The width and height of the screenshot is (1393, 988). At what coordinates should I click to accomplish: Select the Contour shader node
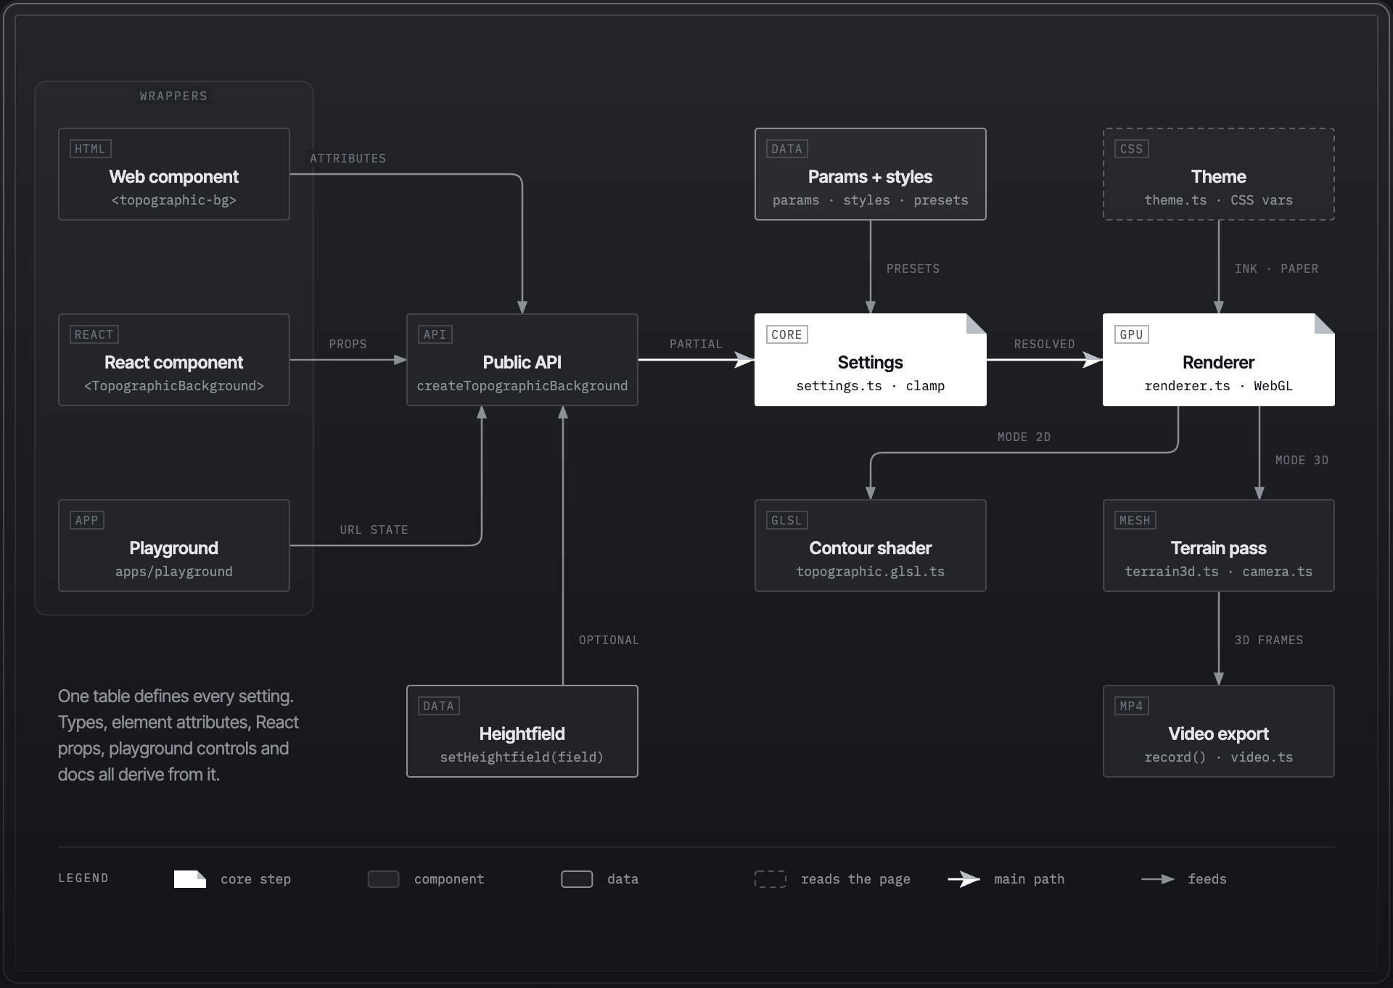click(x=871, y=546)
